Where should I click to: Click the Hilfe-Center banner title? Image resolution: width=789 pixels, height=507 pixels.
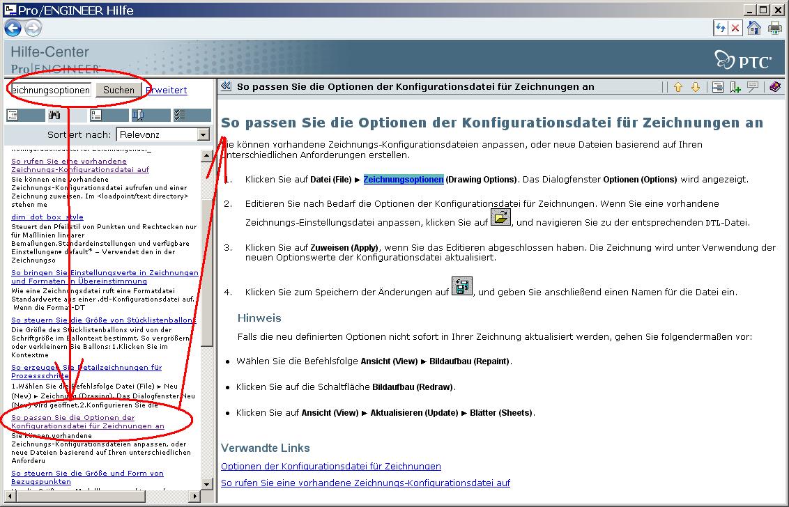pyautogui.click(x=49, y=52)
